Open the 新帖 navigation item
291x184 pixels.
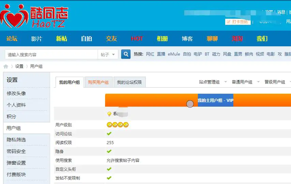(62, 39)
